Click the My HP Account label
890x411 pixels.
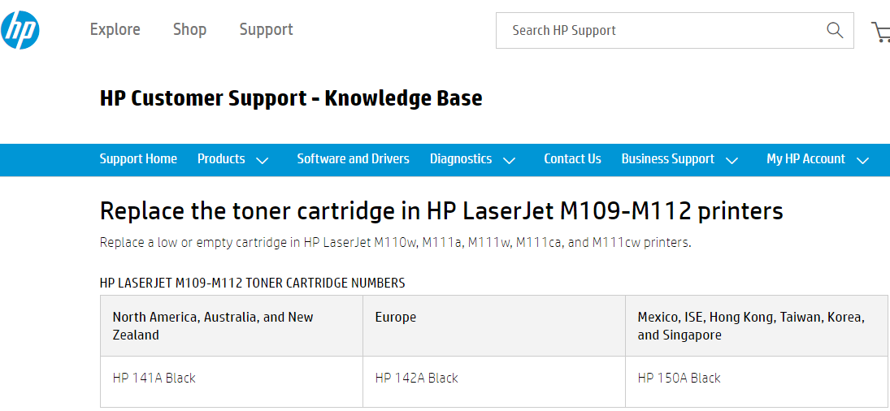pyautogui.click(x=805, y=159)
